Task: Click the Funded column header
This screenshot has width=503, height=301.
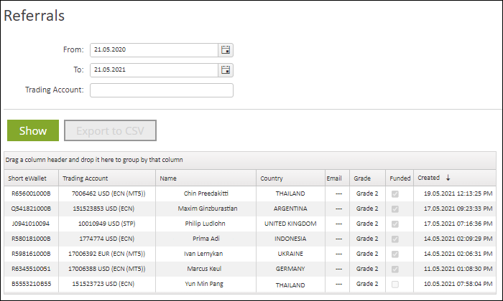Action: (398, 178)
